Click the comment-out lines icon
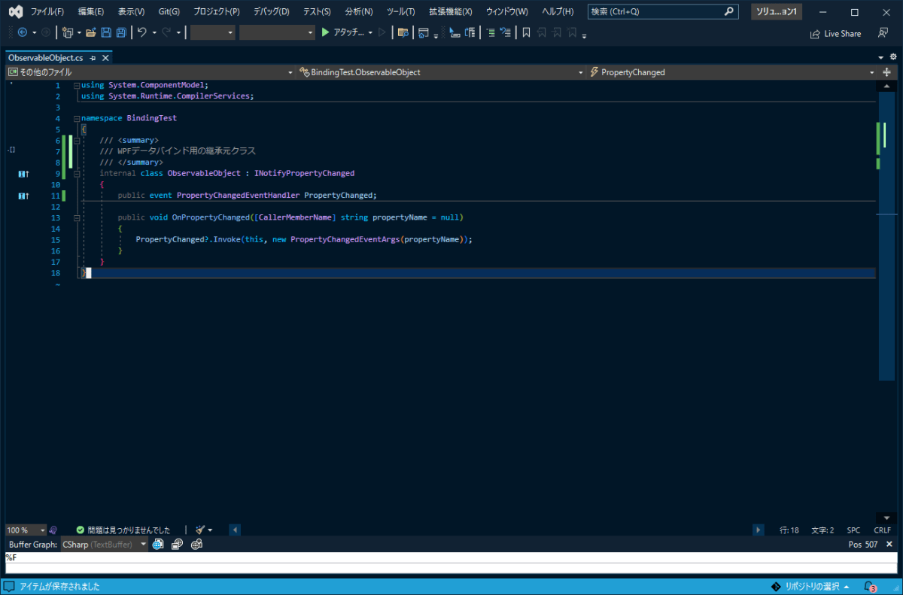 pos(491,32)
